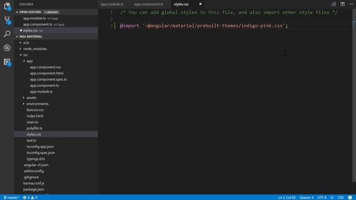Change encoding via UTF-8 status item
Viewport: 356px width, 200px height.
click(x=322, y=198)
